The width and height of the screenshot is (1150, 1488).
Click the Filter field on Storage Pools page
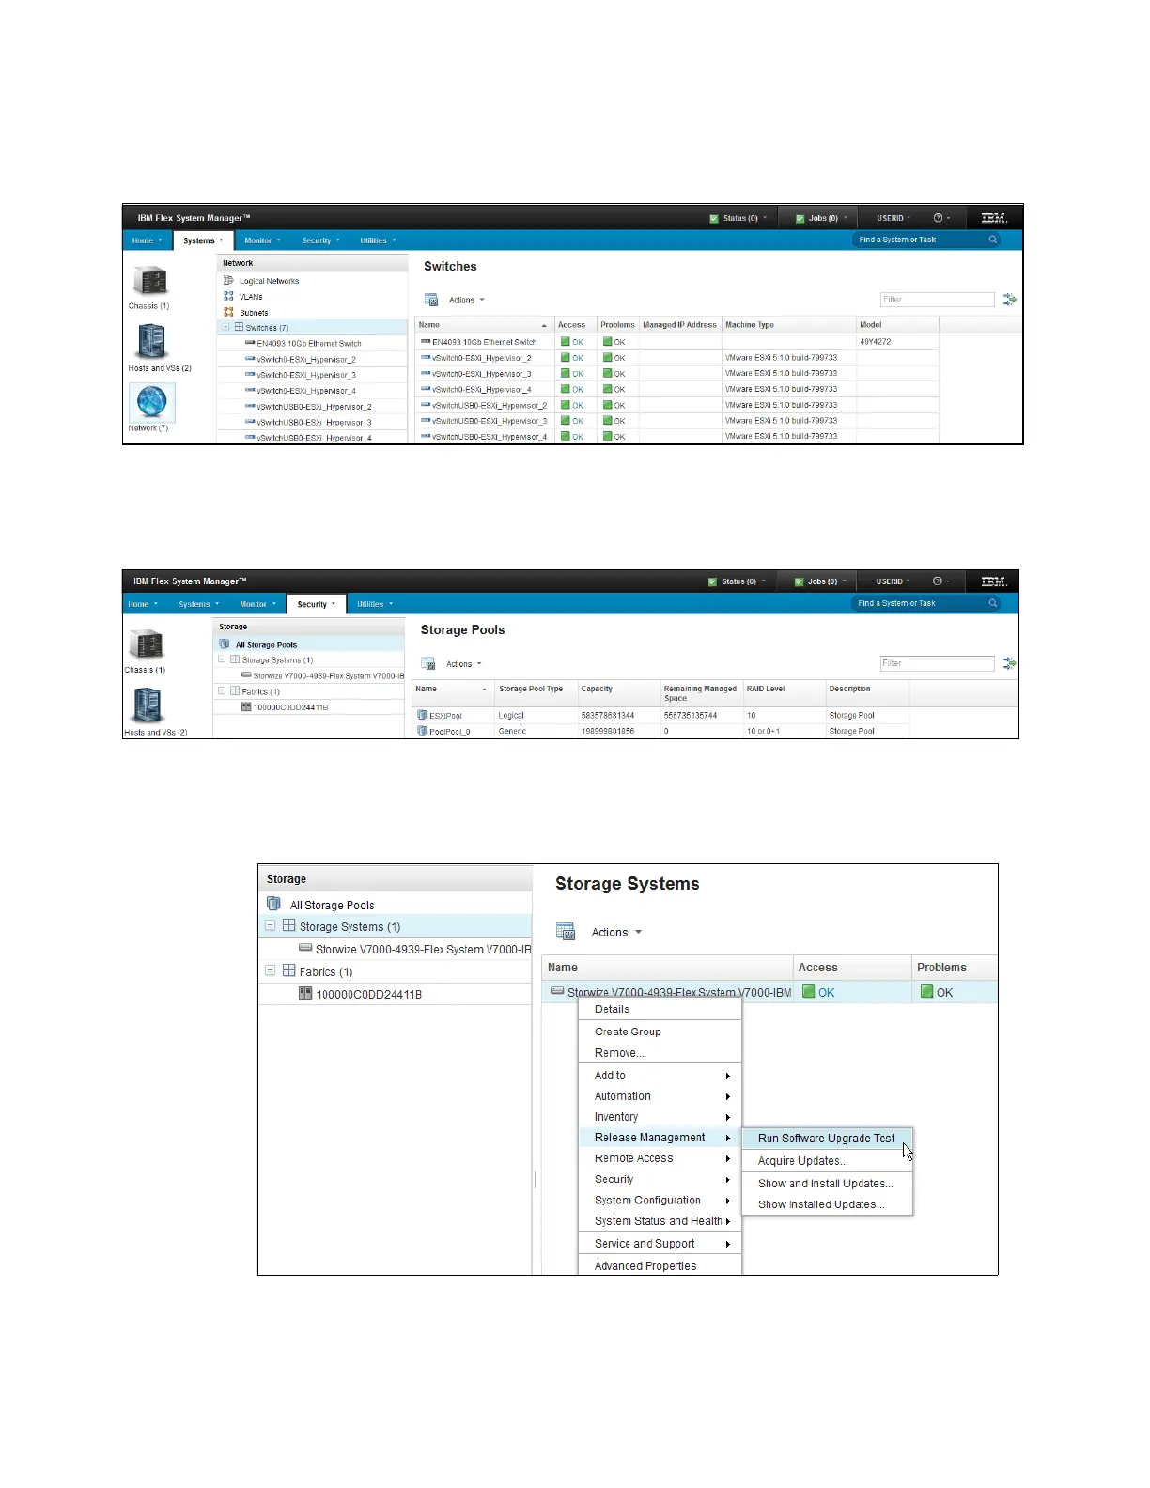tap(937, 663)
